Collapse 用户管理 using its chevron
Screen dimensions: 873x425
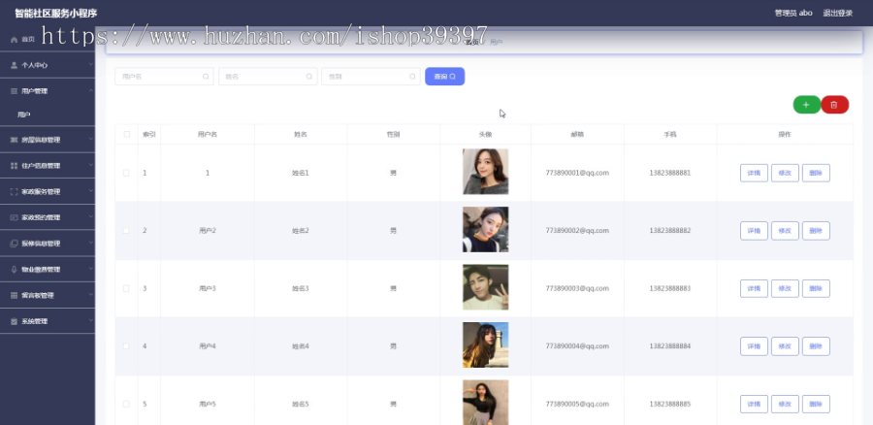[x=91, y=91]
